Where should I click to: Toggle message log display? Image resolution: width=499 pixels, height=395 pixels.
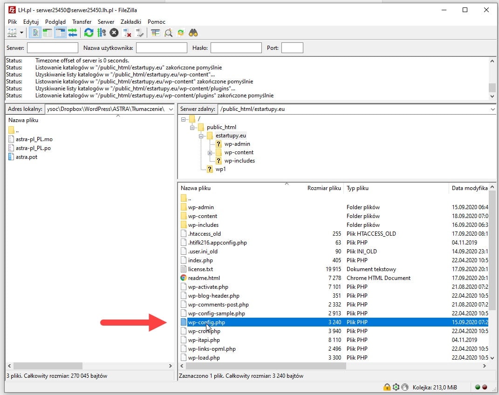point(35,33)
